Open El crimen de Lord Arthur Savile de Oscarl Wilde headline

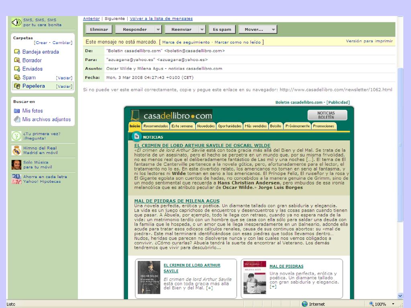tap(202, 145)
